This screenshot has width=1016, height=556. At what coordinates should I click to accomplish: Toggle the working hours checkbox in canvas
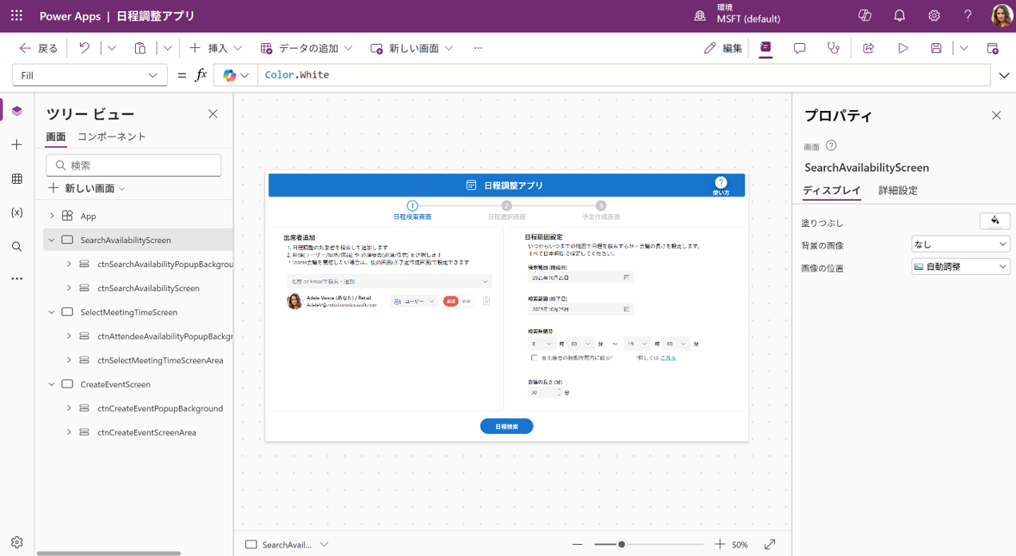pyautogui.click(x=534, y=358)
